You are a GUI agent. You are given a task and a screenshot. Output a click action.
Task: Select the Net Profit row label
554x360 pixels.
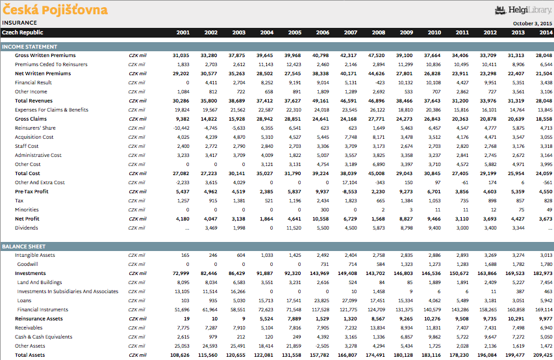(x=27, y=219)
